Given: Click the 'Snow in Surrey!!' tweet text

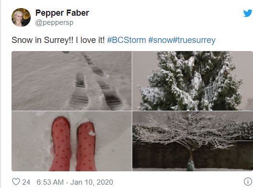Looking at the screenshot, I should pyautogui.click(x=43, y=40).
